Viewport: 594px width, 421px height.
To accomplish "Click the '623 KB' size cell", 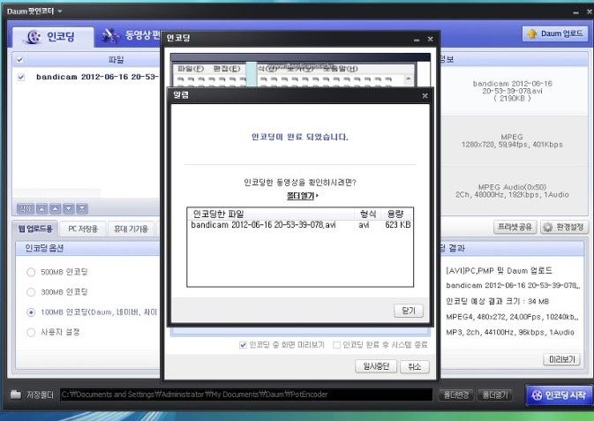I will pyautogui.click(x=398, y=225).
